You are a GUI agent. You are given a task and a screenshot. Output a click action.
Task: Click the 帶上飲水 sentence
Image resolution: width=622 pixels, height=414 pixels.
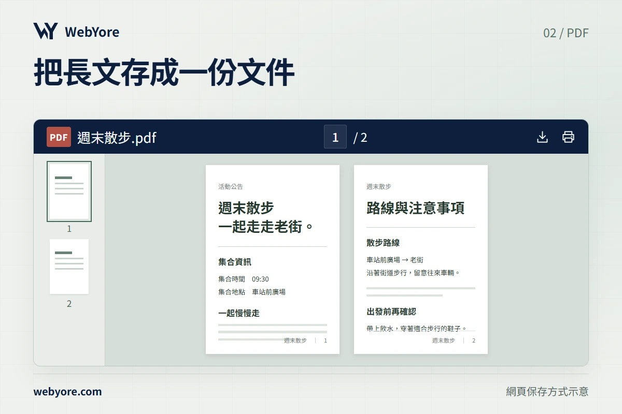pyautogui.click(x=417, y=328)
